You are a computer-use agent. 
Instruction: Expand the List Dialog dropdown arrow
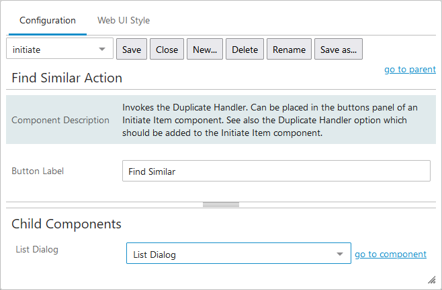[x=340, y=254]
